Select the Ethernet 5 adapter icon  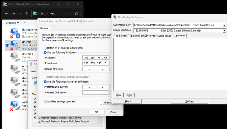(x=15, y=57)
